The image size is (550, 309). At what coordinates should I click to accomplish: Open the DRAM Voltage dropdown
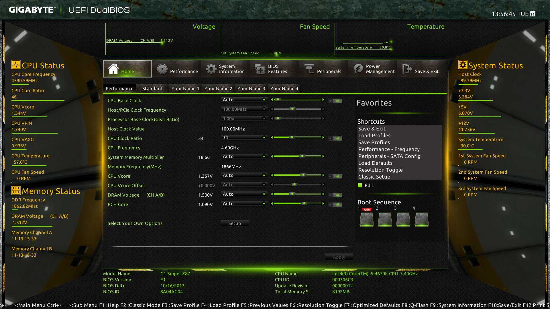pos(244,194)
